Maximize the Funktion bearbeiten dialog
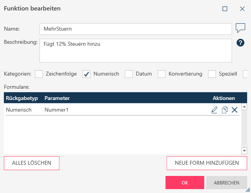This screenshot has width=251, height=193. [x=225, y=9]
